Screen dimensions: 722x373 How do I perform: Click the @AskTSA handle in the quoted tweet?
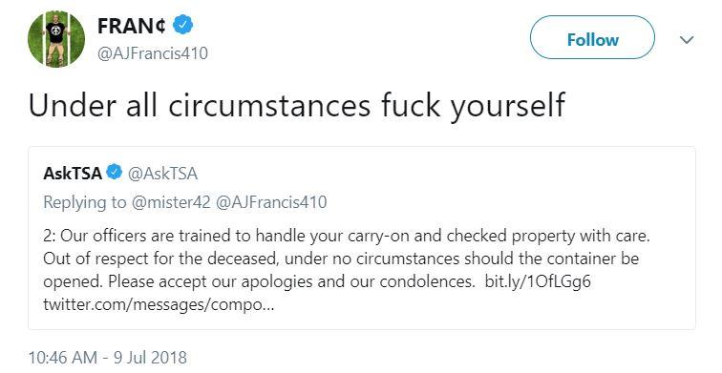pos(162,174)
